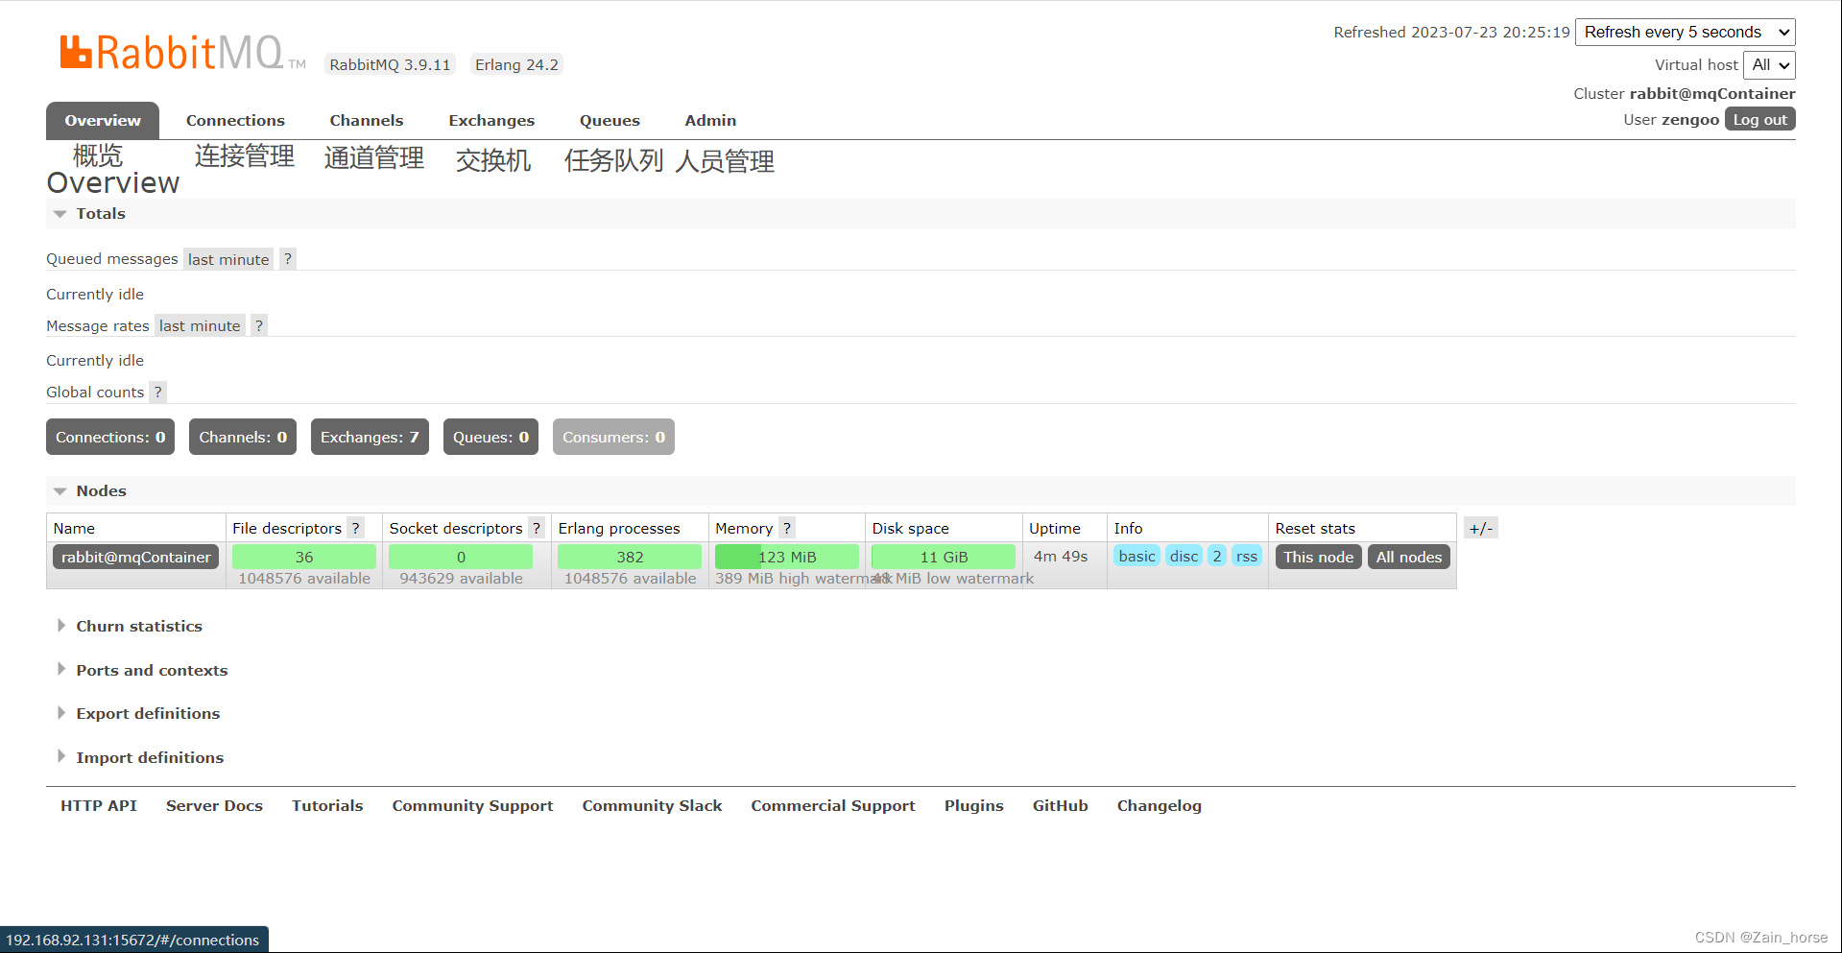Screen dimensions: 1842x953
Task: Click the info tag labeled 2
Action: pyautogui.click(x=1217, y=556)
